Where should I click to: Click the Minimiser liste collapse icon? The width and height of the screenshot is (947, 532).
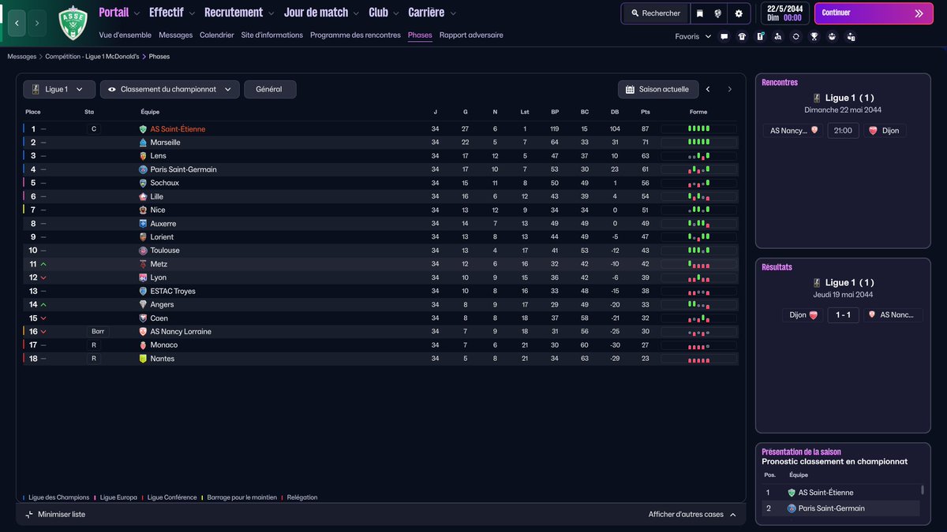click(29, 515)
